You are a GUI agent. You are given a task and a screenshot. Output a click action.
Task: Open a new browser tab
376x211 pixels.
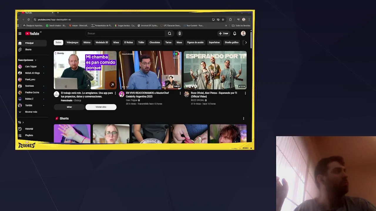pyautogui.click(x=58, y=13)
